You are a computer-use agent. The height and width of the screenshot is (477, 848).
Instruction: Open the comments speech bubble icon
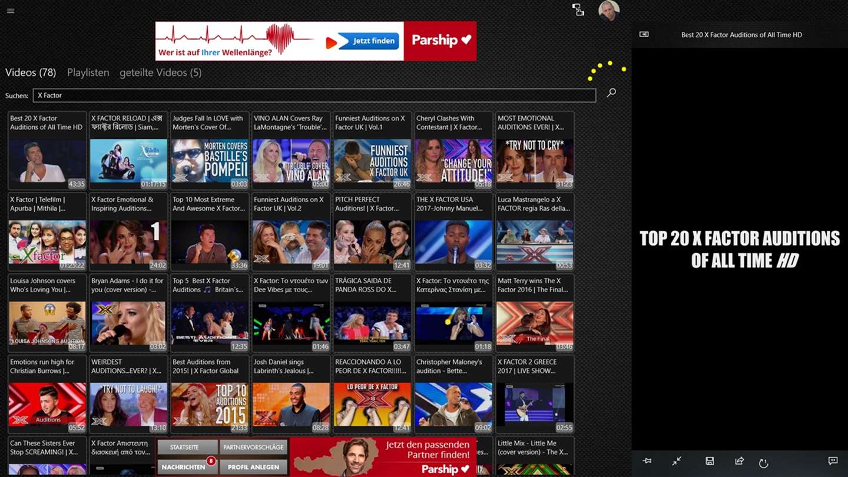coord(833,461)
